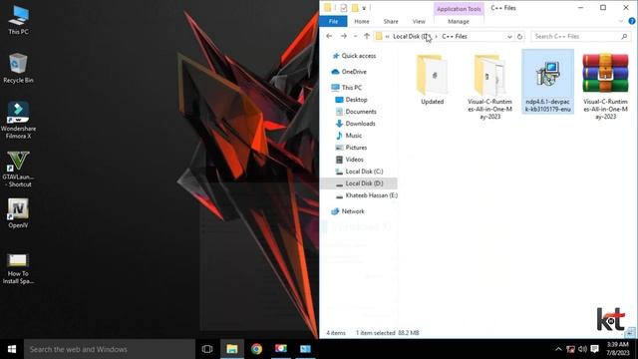Viewport: 638px width, 359px height.
Task: Click Local Disk (D:) breadcrumb in address bar
Action: [412, 36]
